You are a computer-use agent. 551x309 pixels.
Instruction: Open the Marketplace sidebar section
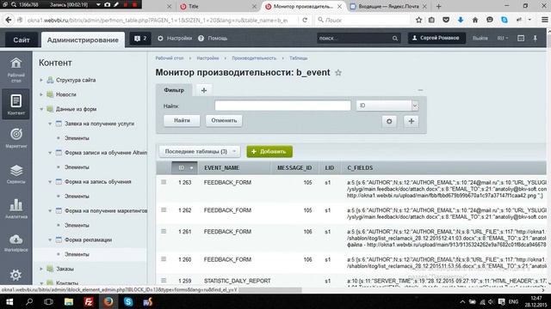15,242
